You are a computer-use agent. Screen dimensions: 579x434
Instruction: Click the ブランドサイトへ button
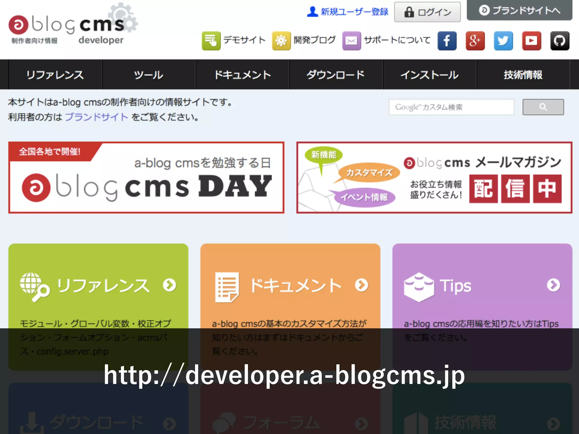tap(520, 10)
